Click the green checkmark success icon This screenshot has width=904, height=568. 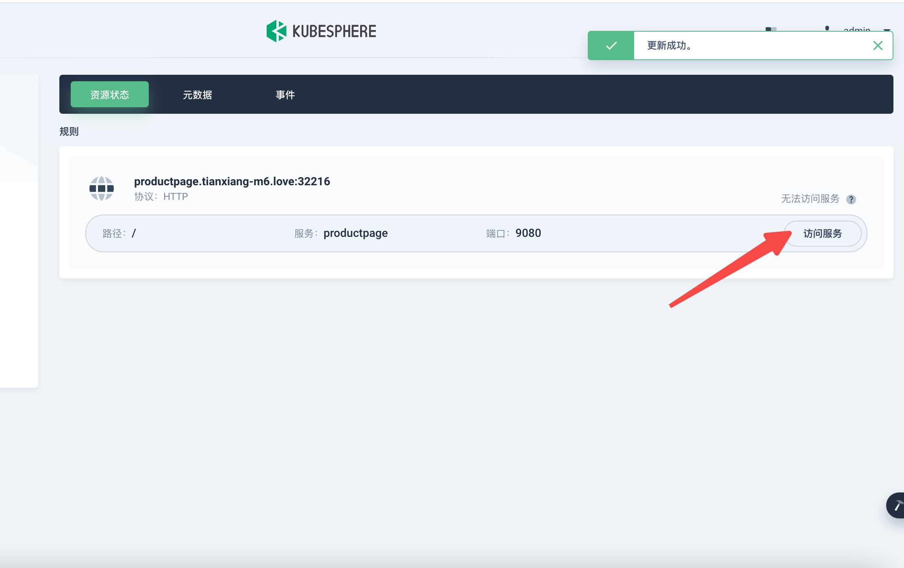click(x=611, y=46)
